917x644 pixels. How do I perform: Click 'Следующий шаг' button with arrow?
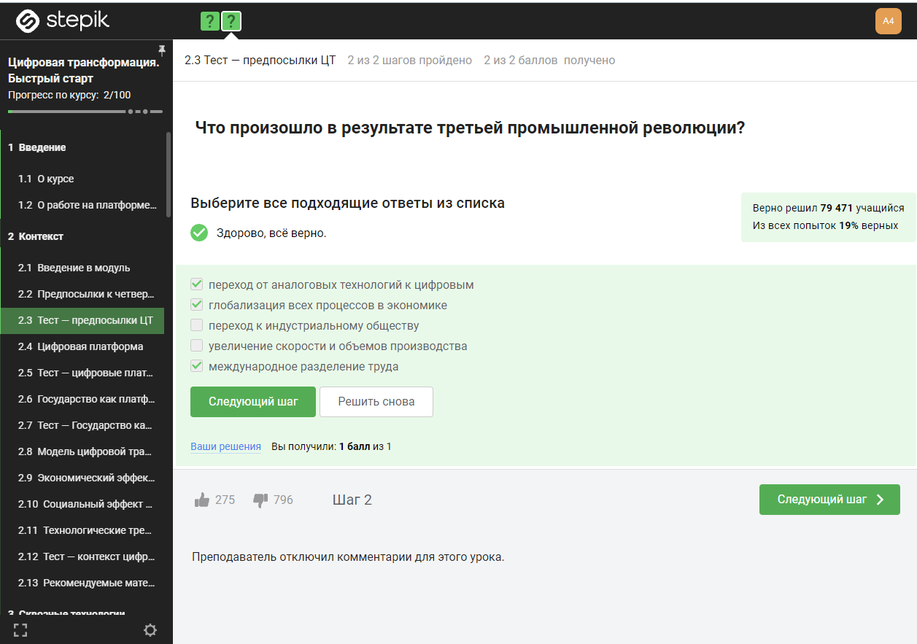pyautogui.click(x=829, y=500)
